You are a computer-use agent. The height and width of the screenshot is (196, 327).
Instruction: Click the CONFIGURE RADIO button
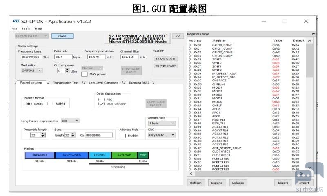tap(131, 70)
